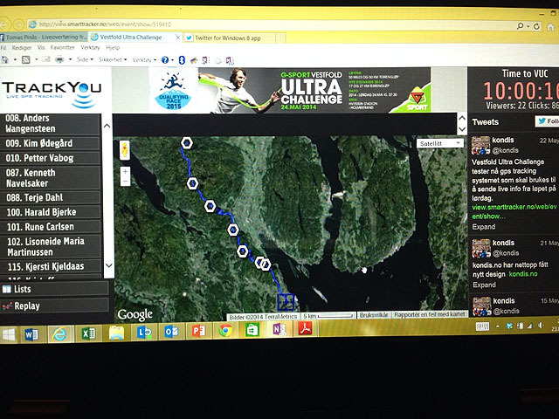
Task: Click the blue help icon in toolbar
Action: coord(165,60)
